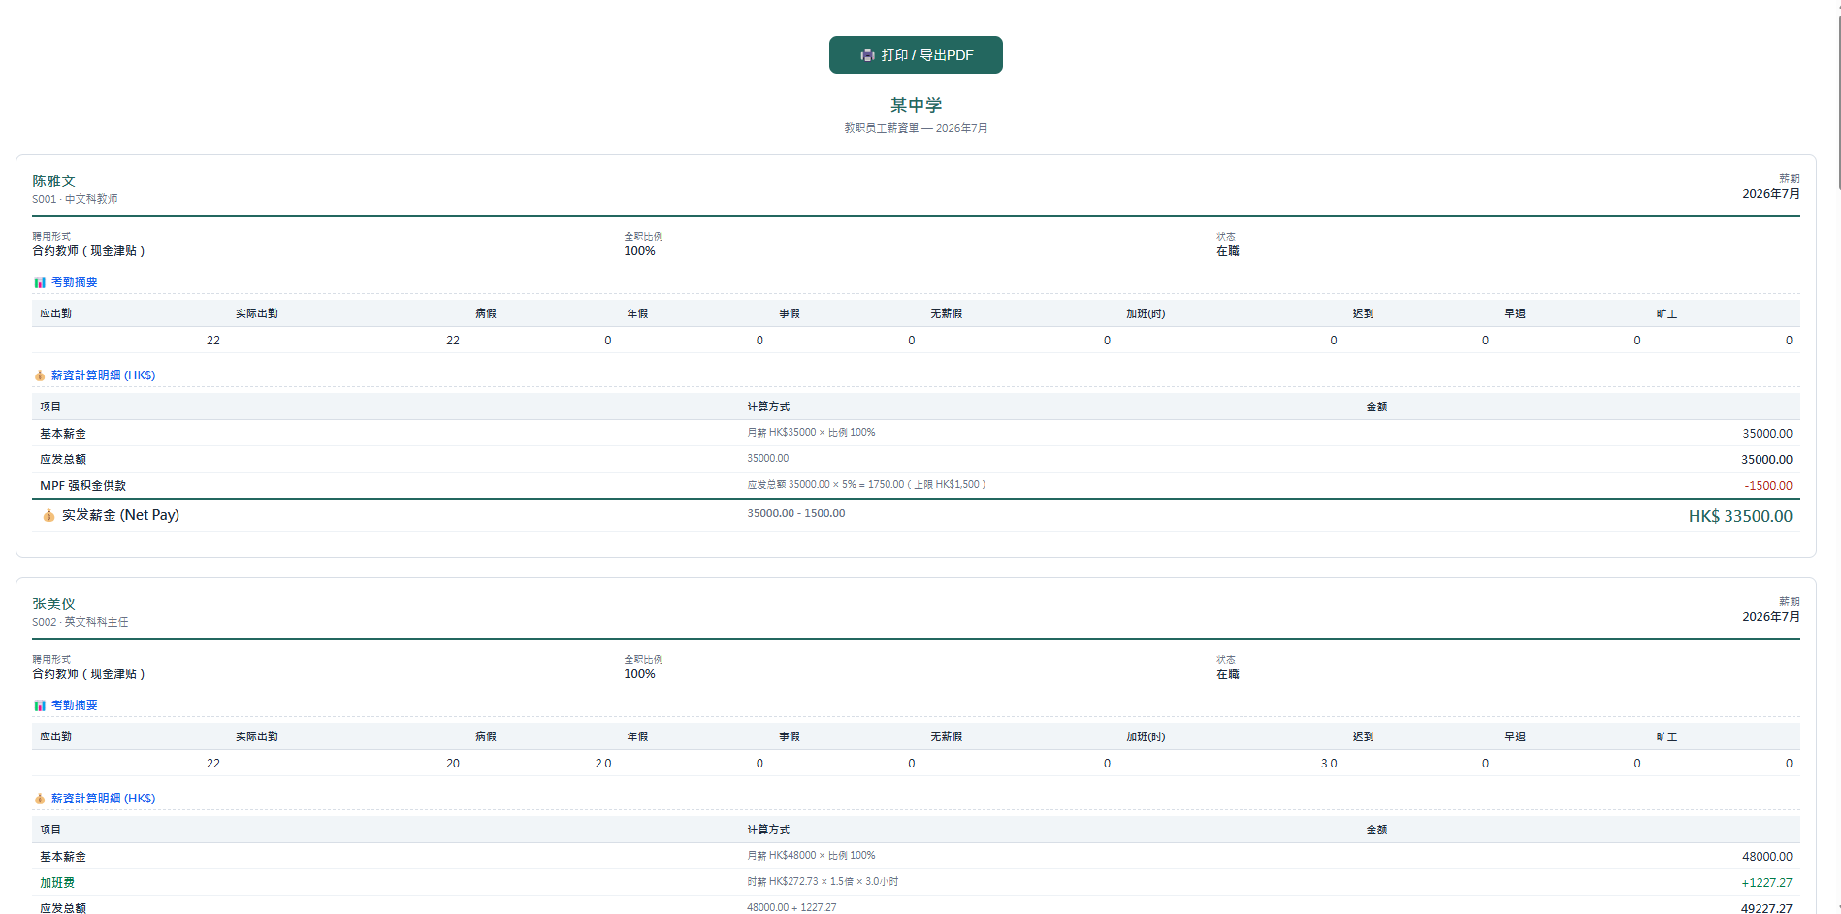Click the chart icon beside 张美仪's 考勤摘要
1841x914 pixels.
40,705
